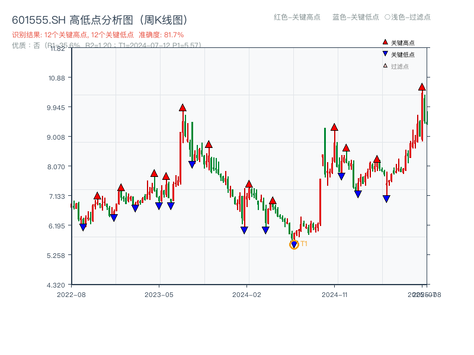
Task: Click the blue low marker directly below the 2023 peak
Action: pyautogui.click(x=192, y=165)
